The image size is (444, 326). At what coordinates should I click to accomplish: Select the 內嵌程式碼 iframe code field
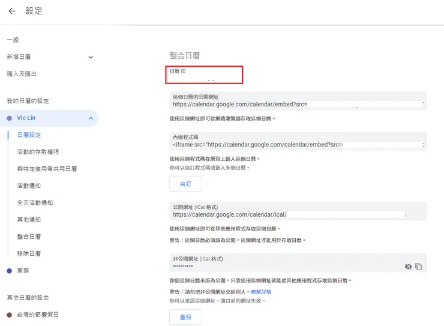(x=298, y=141)
